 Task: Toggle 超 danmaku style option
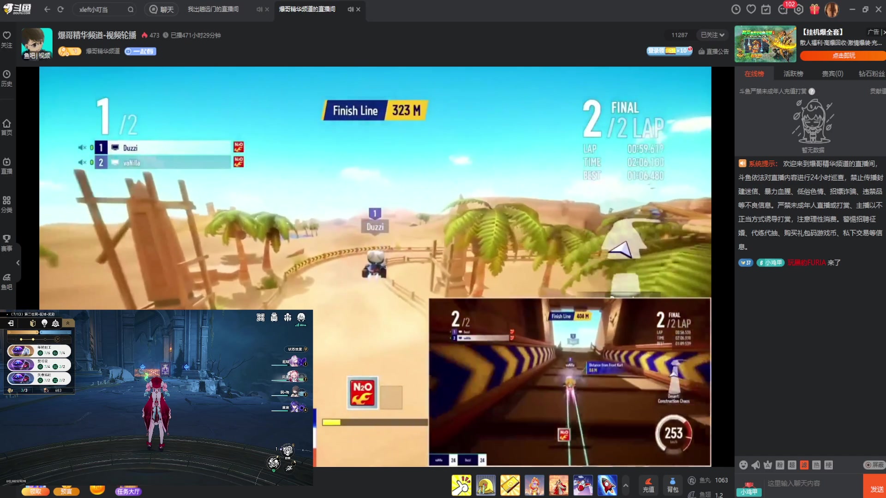pyautogui.click(x=792, y=465)
